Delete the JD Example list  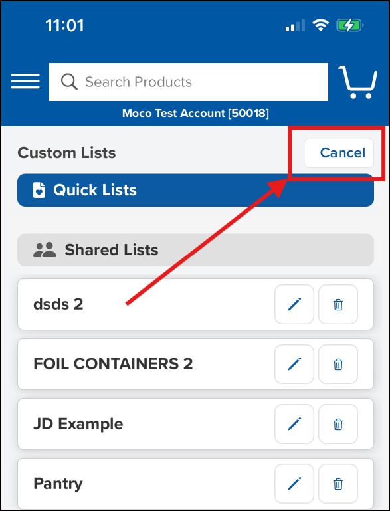338,424
